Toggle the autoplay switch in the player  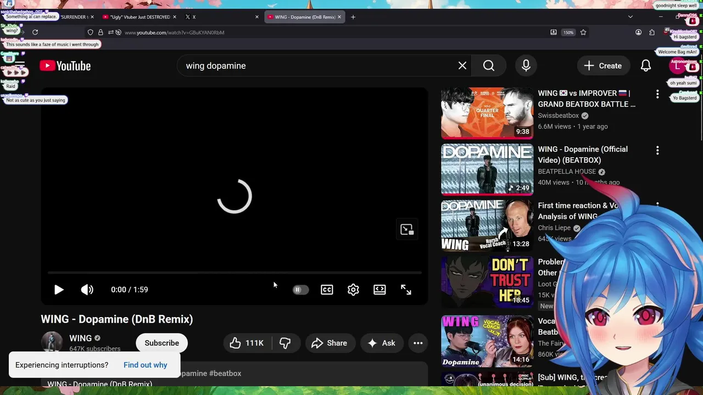click(300, 290)
